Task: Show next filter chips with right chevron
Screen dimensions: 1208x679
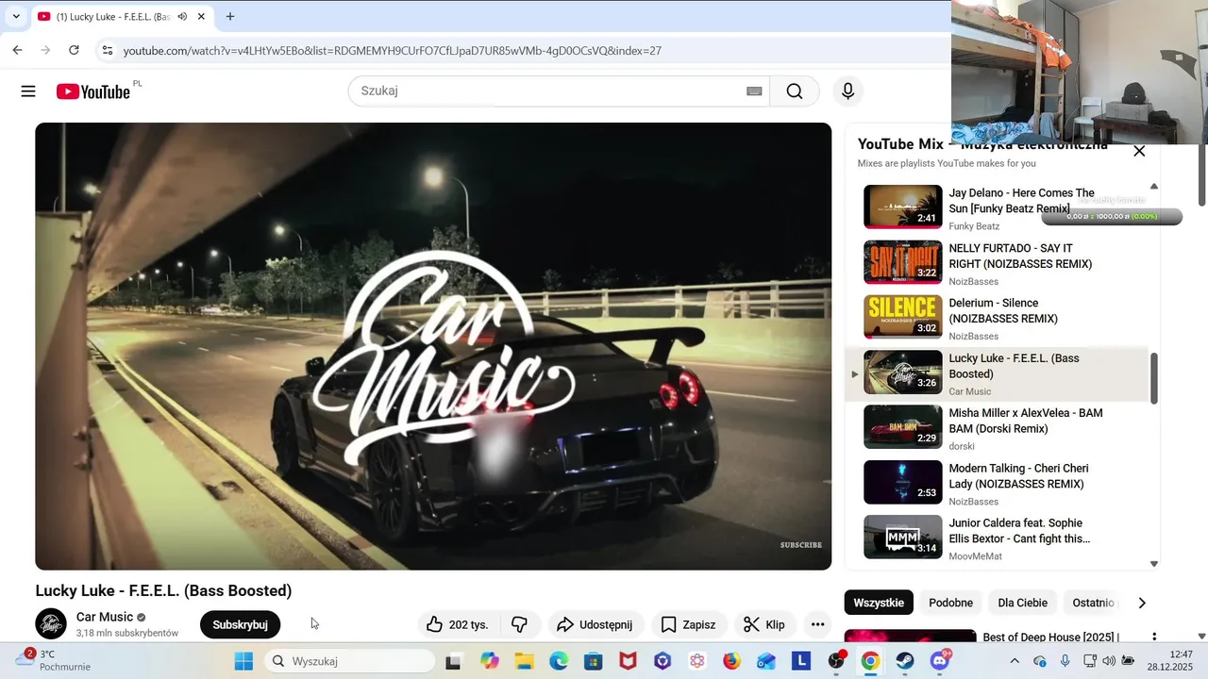Action: click(x=1142, y=603)
